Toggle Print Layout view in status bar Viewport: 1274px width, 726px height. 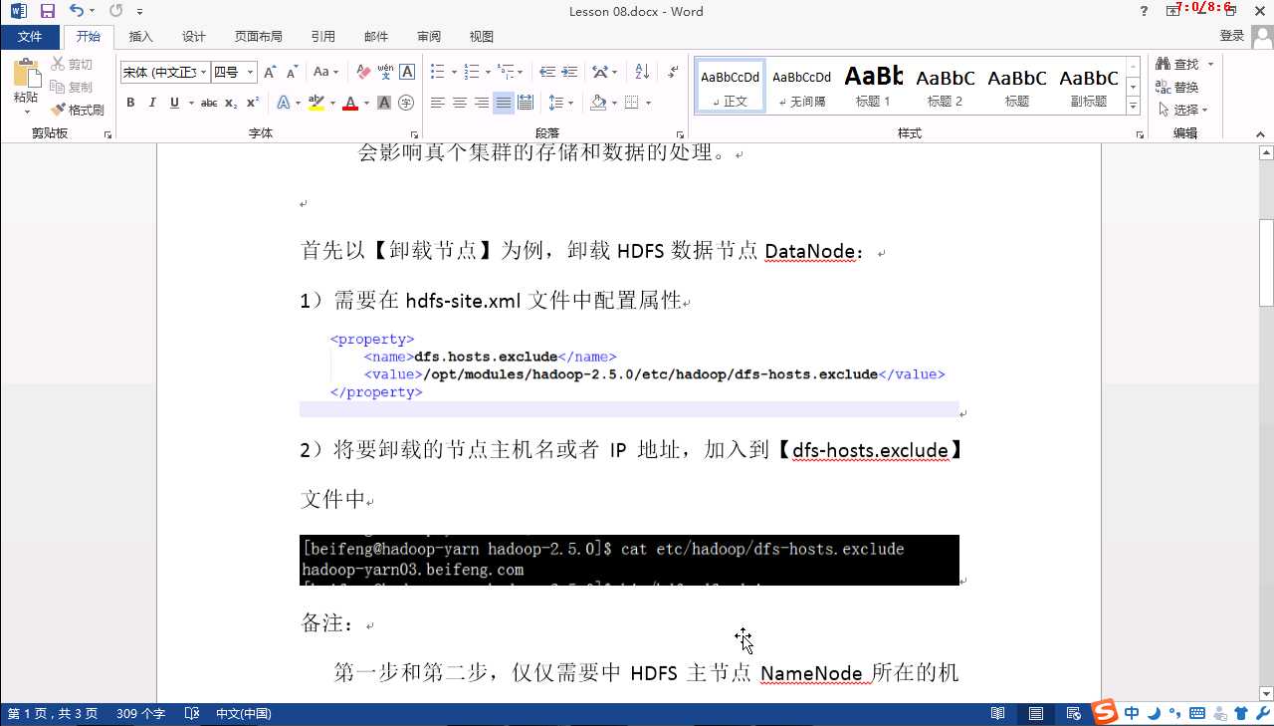[x=1036, y=713]
